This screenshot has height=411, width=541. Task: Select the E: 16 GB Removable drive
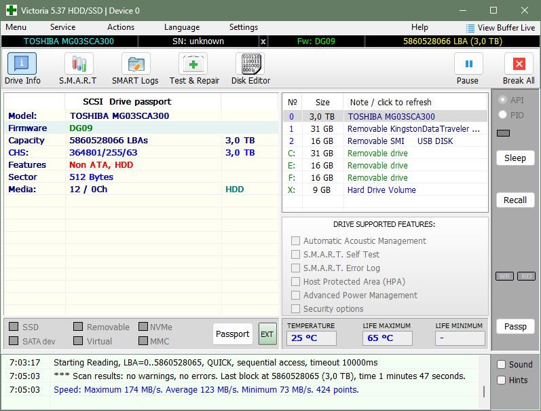coord(385,166)
